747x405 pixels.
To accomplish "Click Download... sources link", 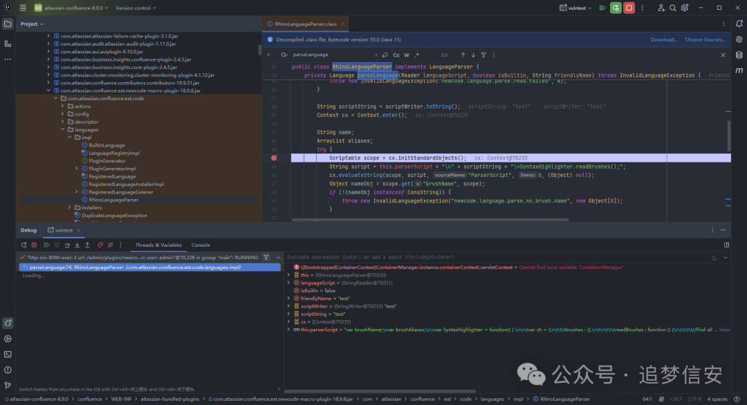I will pos(663,39).
